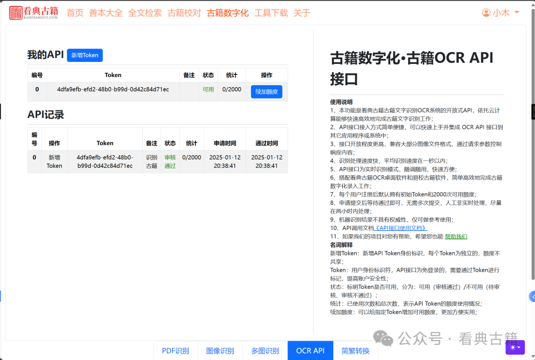The image size is (535, 360).
Task: Click the 帮助我们 link
Action: [x=456, y=236]
